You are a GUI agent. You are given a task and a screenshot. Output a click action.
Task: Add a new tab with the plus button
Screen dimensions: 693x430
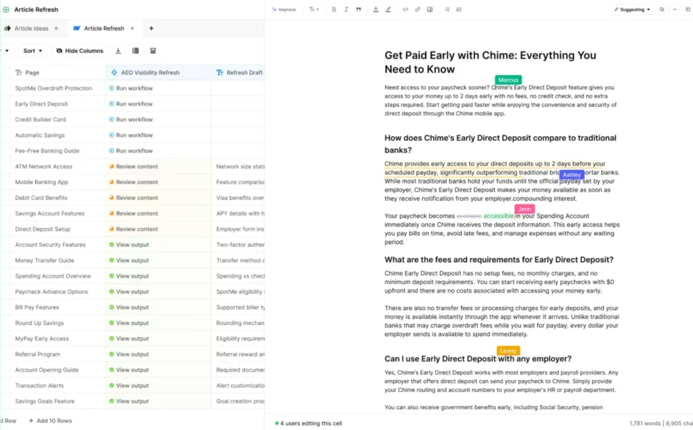(151, 28)
